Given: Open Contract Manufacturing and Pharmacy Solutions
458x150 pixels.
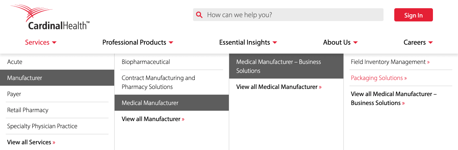Looking at the screenshot, I should (172, 82).
